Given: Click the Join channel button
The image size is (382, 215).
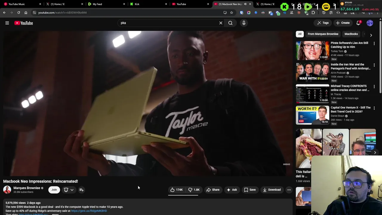Looking at the screenshot, I should tap(54, 190).
